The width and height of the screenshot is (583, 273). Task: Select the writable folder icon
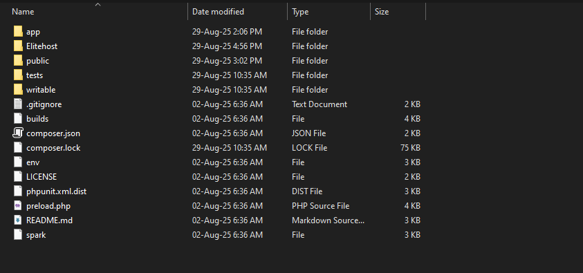(x=18, y=90)
